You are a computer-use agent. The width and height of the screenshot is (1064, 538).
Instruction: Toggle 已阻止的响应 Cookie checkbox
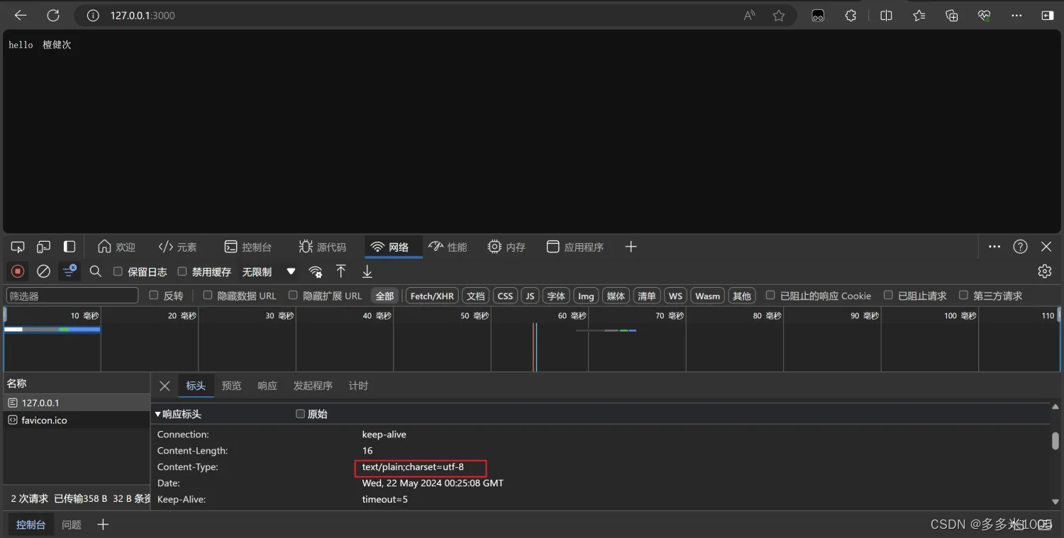tap(770, 296)
